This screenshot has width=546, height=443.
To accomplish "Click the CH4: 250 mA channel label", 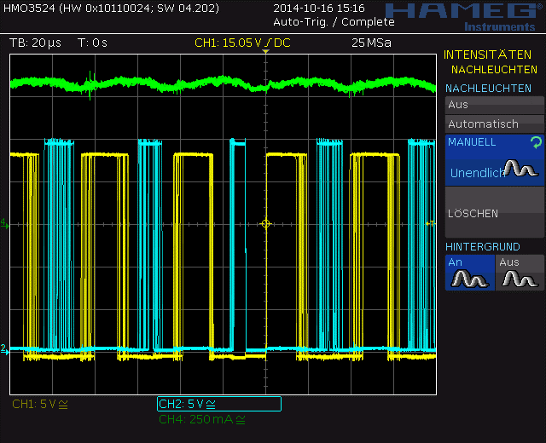I will click(202, 419).
